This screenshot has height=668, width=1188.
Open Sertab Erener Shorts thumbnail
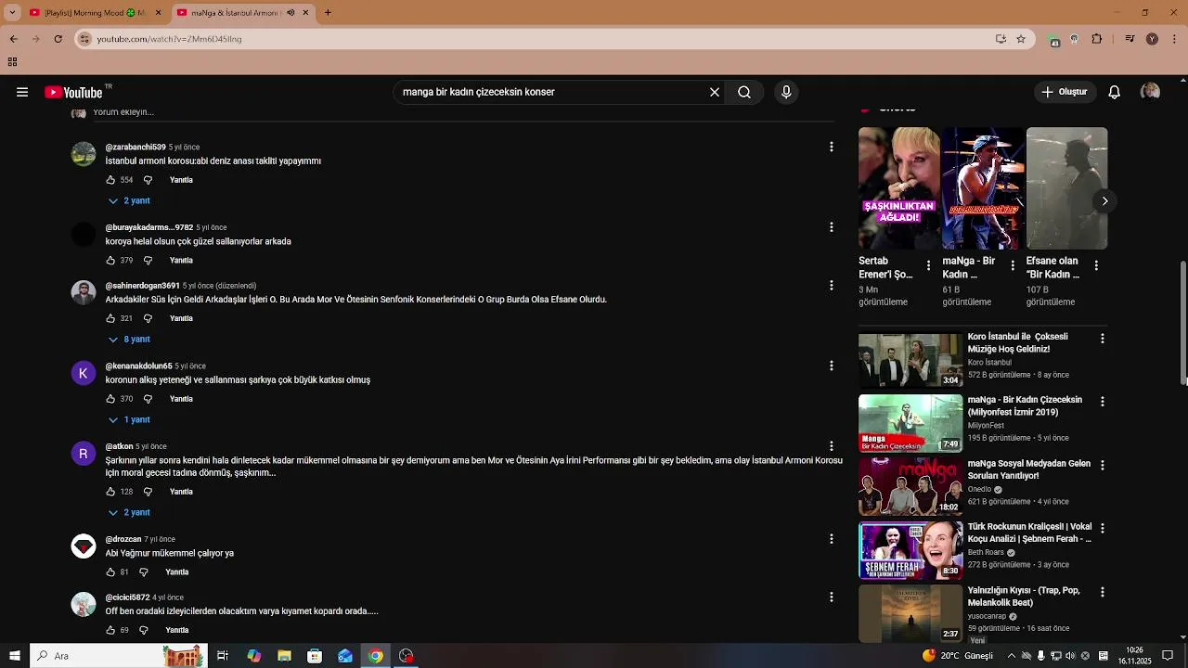point(899,188)
